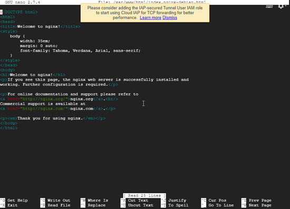Click the GNU nano 2.7.4 title text

[x=22, y=3]
